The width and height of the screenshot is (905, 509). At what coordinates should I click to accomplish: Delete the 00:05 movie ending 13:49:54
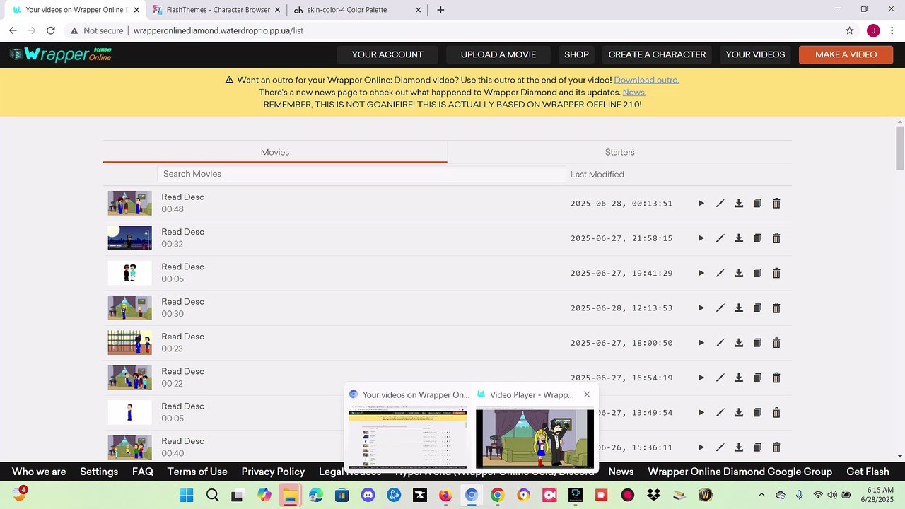click(776, 413)
